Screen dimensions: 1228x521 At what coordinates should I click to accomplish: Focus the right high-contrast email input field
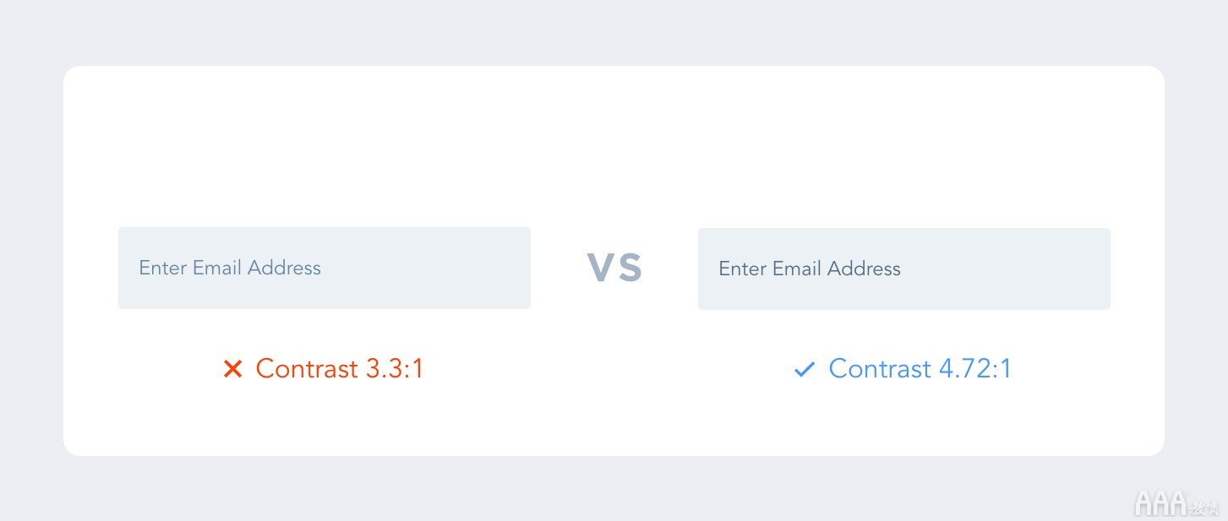[904, 269]
